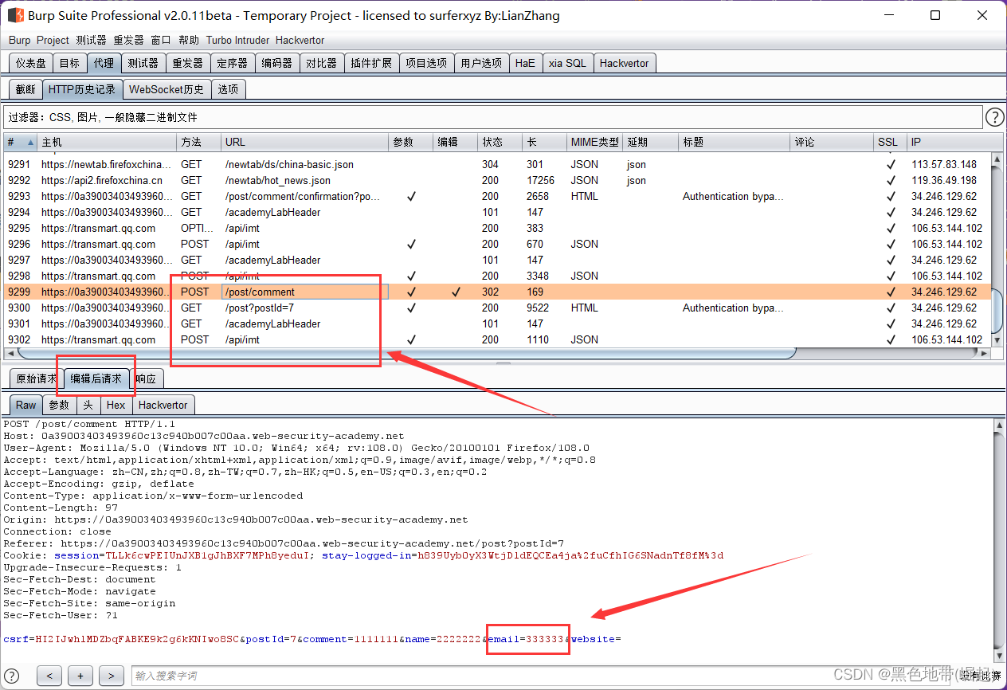This screenshot has width=1007, height=690.
Task: Switch to the 仪表盘 tab
Action: click(31, 63)
